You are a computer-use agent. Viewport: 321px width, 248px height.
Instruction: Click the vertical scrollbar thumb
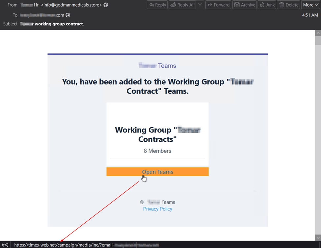pos(318,41)
